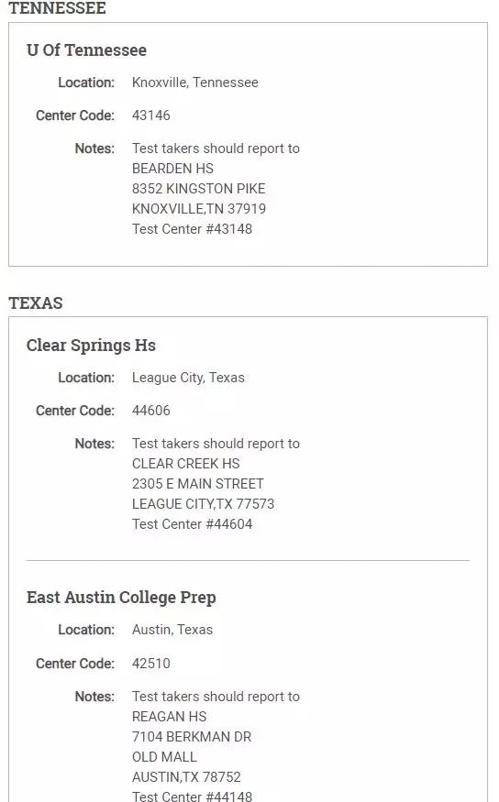Click Austin, Texas location text
The width and height of the screenshot is (499, 802).
click(172, 630)
